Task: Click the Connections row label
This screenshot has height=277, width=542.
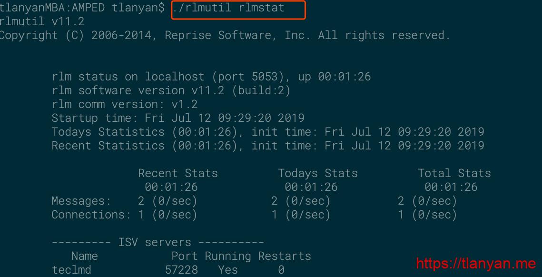Action: [91, 215]
